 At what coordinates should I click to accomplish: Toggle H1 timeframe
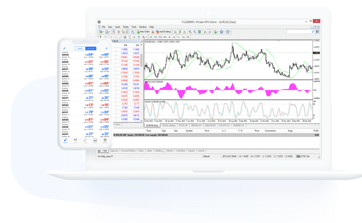point(170,37)
